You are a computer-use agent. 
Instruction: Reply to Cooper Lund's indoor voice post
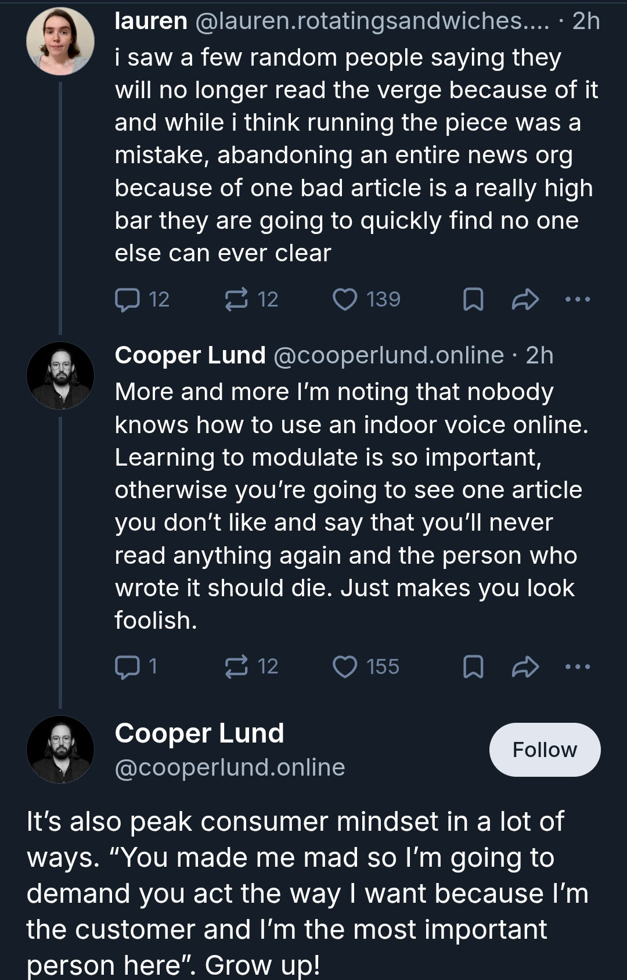point(127,666)
